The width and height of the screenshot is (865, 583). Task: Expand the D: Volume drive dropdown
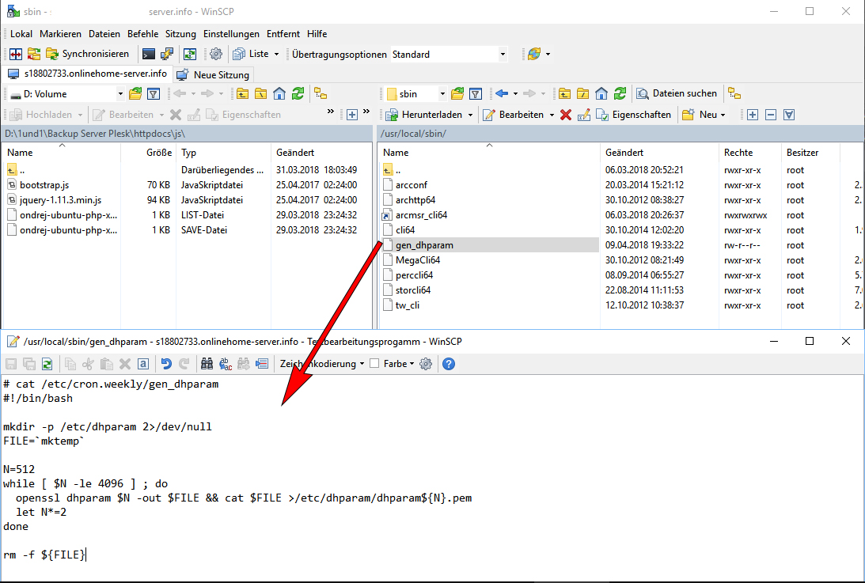120,94
